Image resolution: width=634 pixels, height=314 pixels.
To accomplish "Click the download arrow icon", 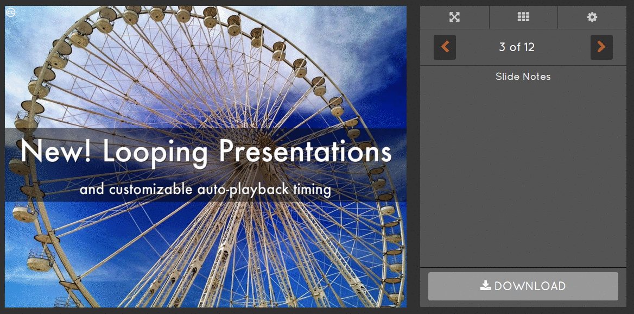I will pos(485,286).
